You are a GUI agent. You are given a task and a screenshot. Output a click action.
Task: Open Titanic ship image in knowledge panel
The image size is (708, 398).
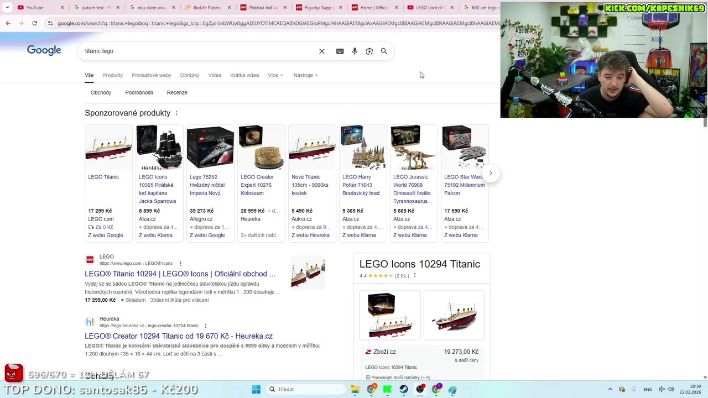(454, 315)
